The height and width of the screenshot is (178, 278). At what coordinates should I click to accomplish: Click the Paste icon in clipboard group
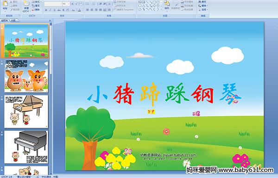(5, 5)
